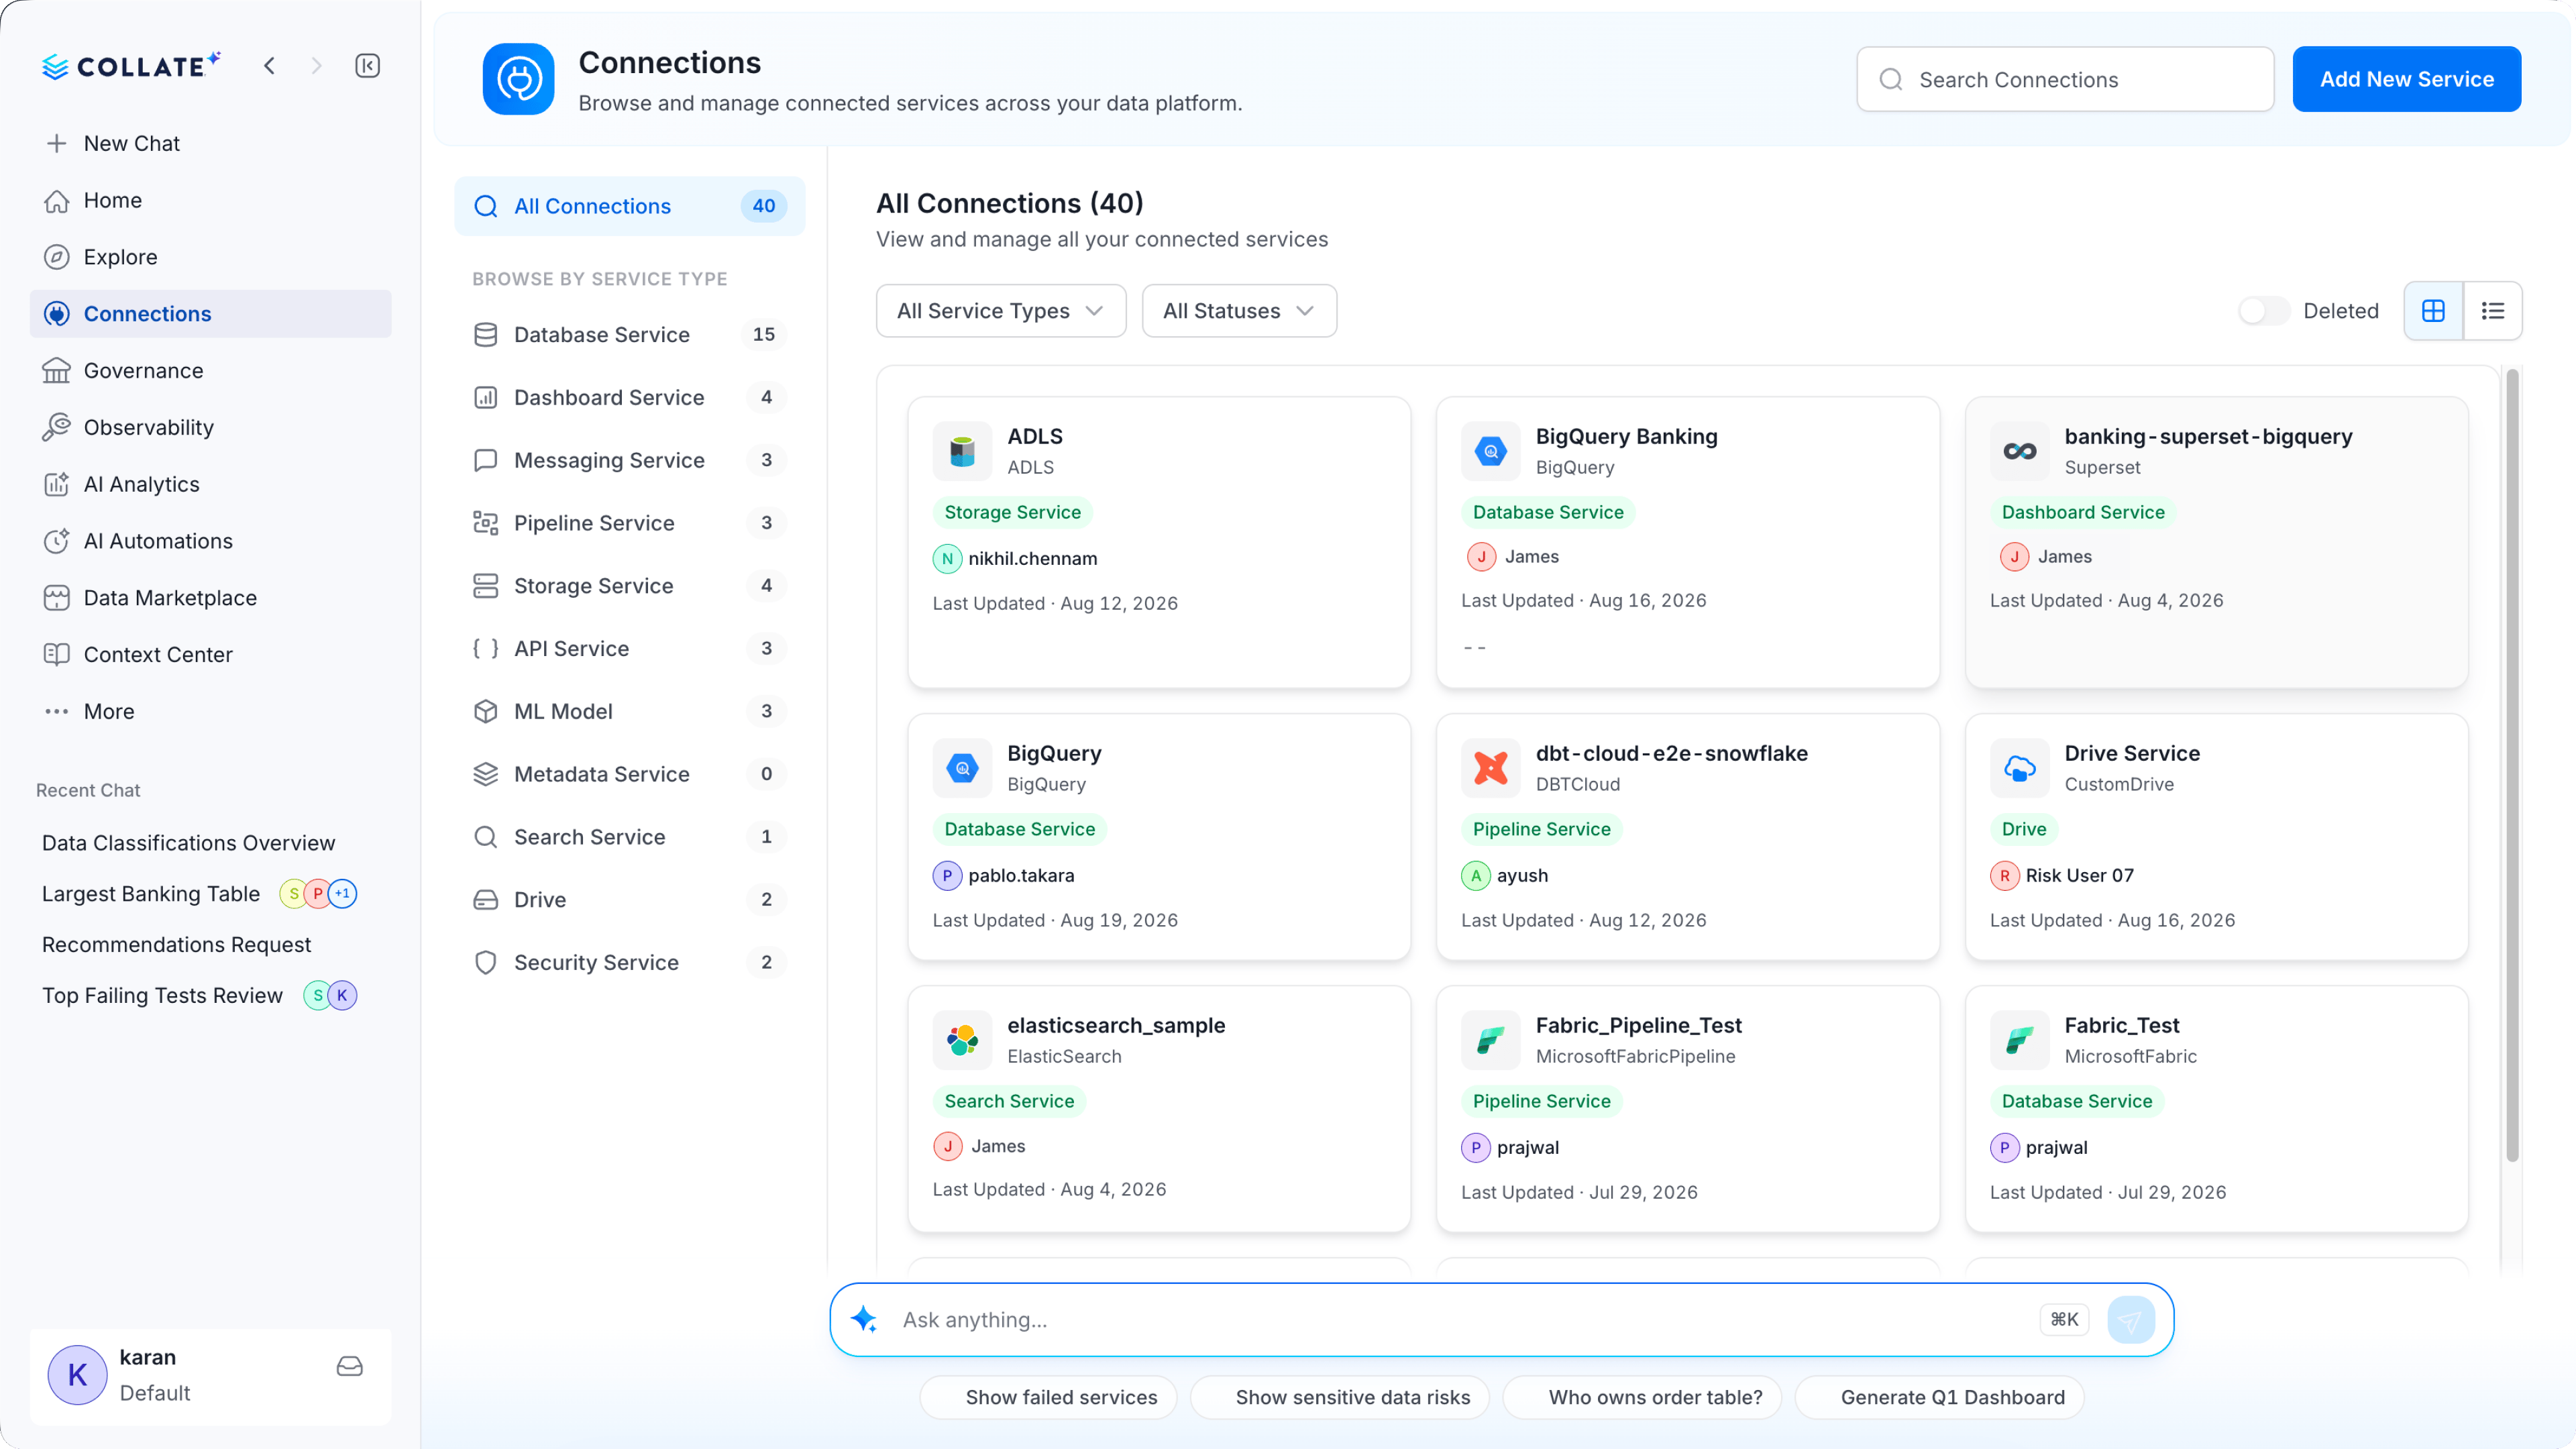
Task: Click owner Risk User 07
Action: coord(2062,875)
